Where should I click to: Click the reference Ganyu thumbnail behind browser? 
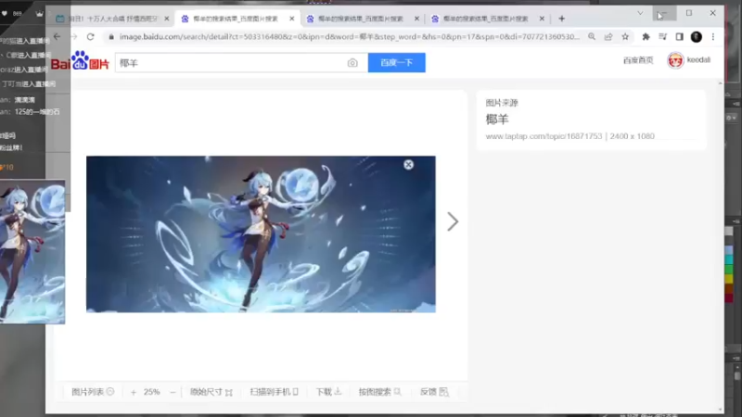[32, 251]
